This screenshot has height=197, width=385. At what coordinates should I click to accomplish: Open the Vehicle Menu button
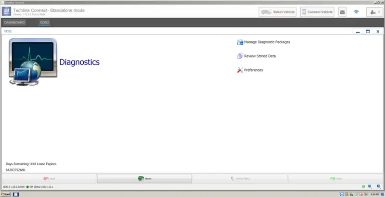(x=240, y=179)
